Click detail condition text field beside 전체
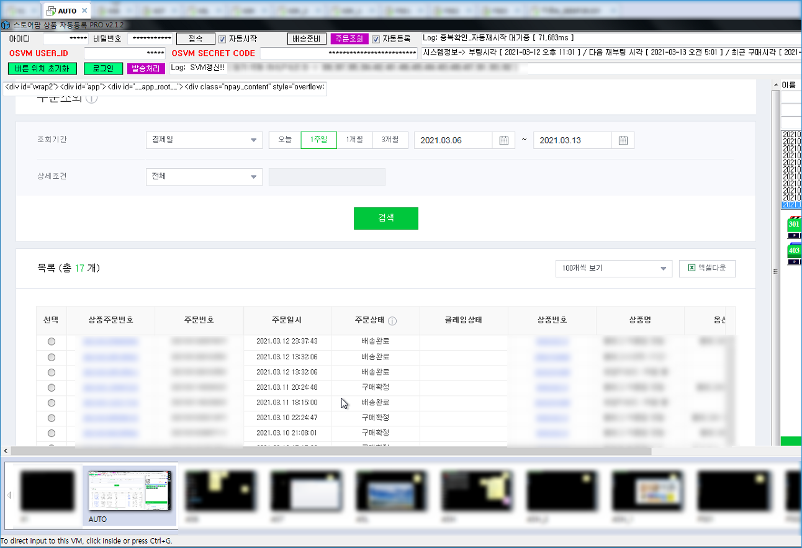This screenshot has width=802, height=548. (327, 177)
